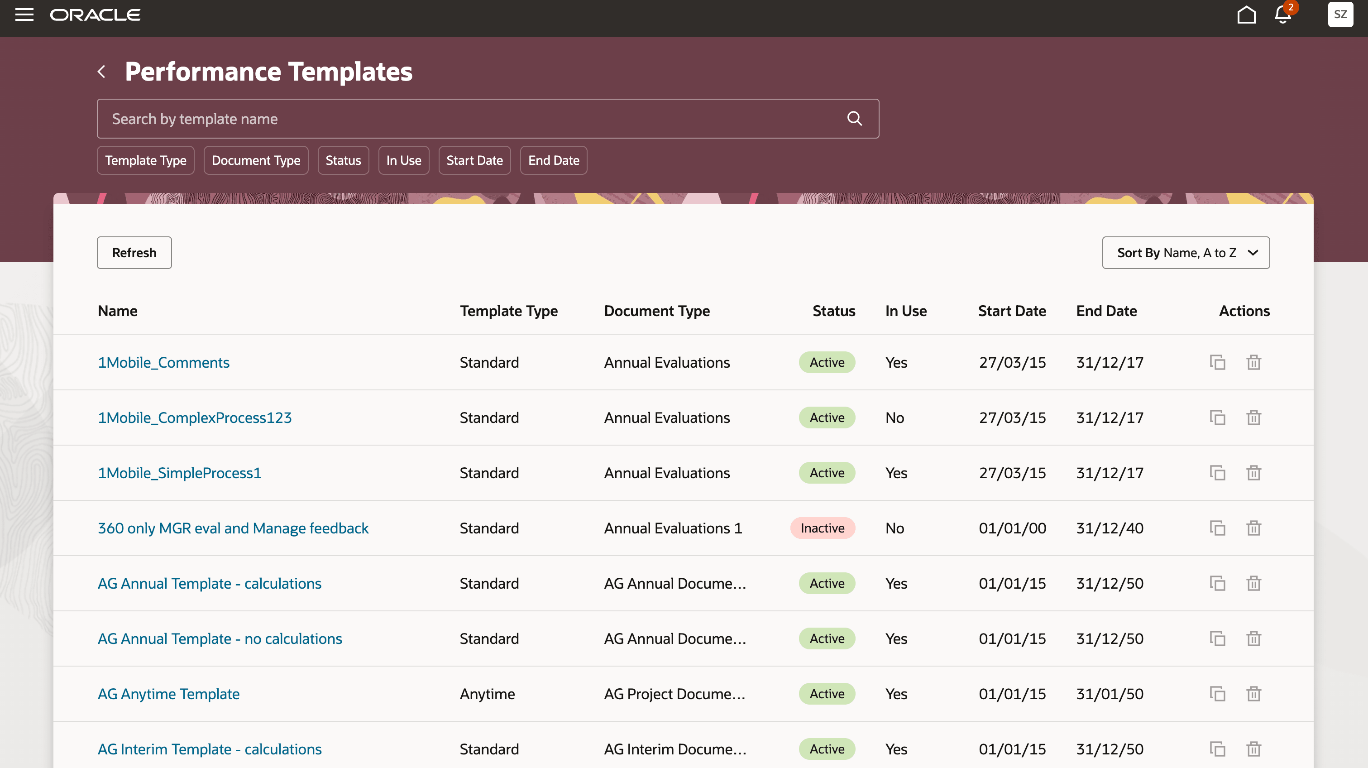This screenshot has width=1368, height=768.
Task: Go to the Home page icon
Action: tap(1246, 15)
